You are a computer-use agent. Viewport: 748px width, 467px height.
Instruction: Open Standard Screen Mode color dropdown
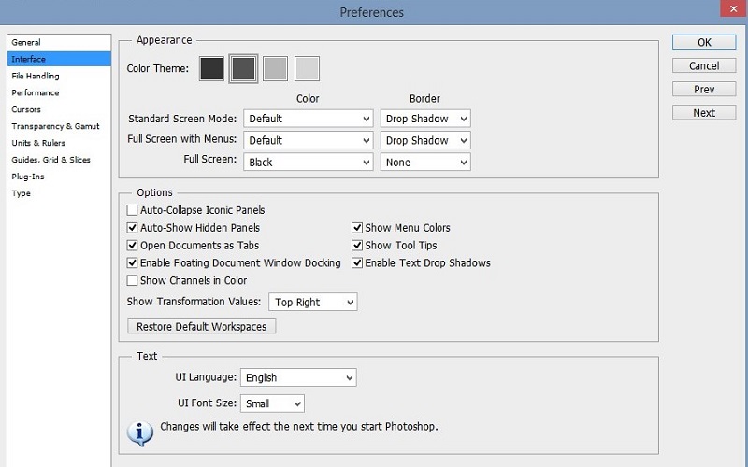(309, 119)
